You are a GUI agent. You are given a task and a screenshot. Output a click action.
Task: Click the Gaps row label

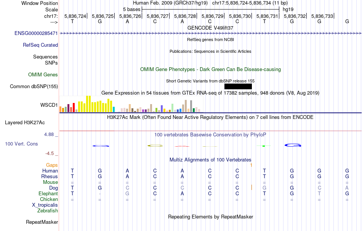pos(52,165)
